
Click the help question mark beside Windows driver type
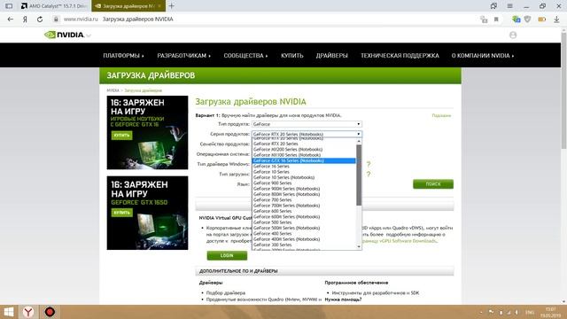(369, 165)
